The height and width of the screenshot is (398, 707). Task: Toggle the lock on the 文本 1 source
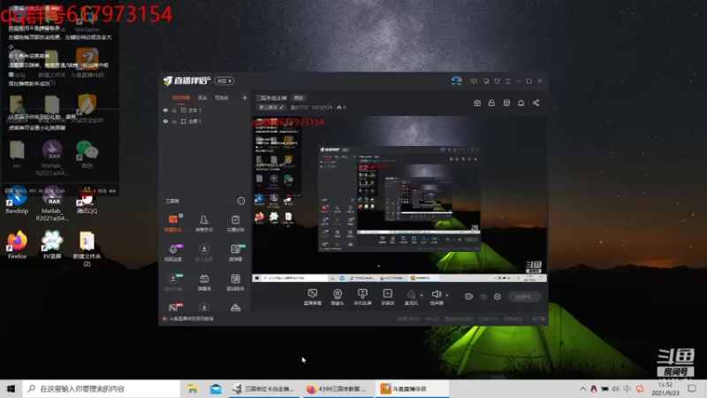tap(174, 110)
